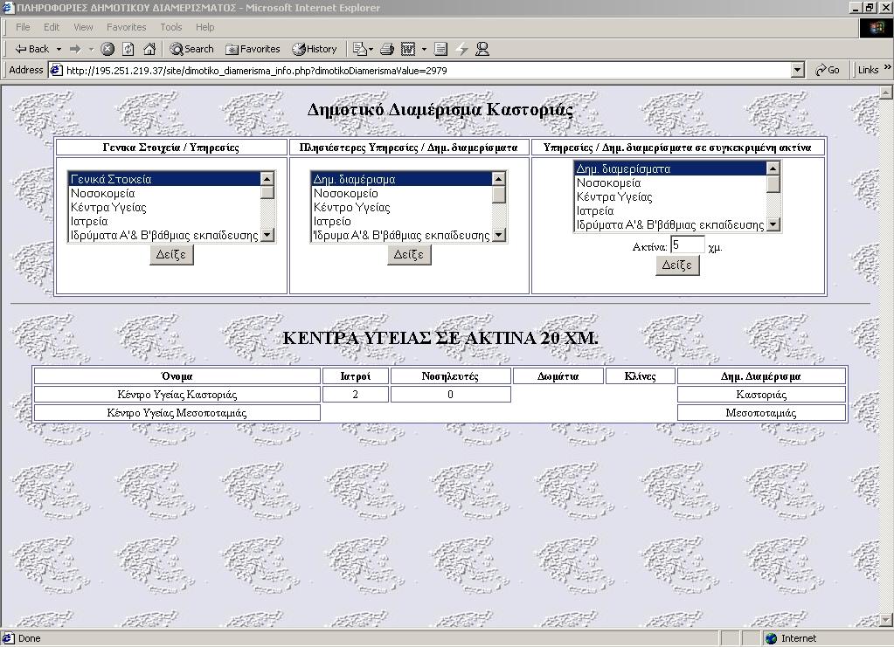
Task: Select the lightning bolt toolbar icon
Action: point(461,49)
